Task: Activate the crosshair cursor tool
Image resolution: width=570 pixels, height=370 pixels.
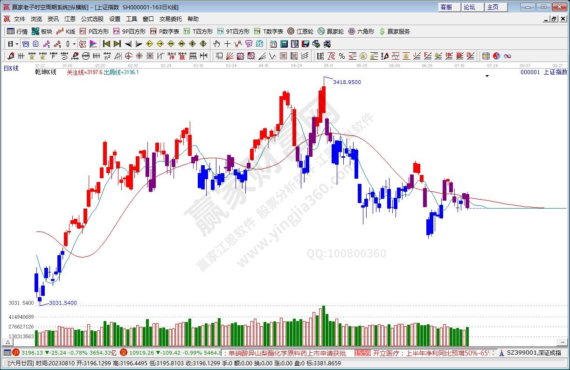Action: (x=227, y=44)
